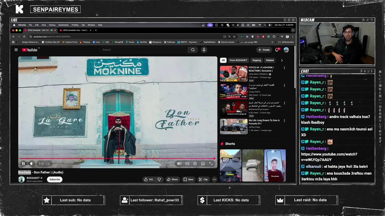
Task: Open the Chrome Bookmarks menu
Action: 63,25
